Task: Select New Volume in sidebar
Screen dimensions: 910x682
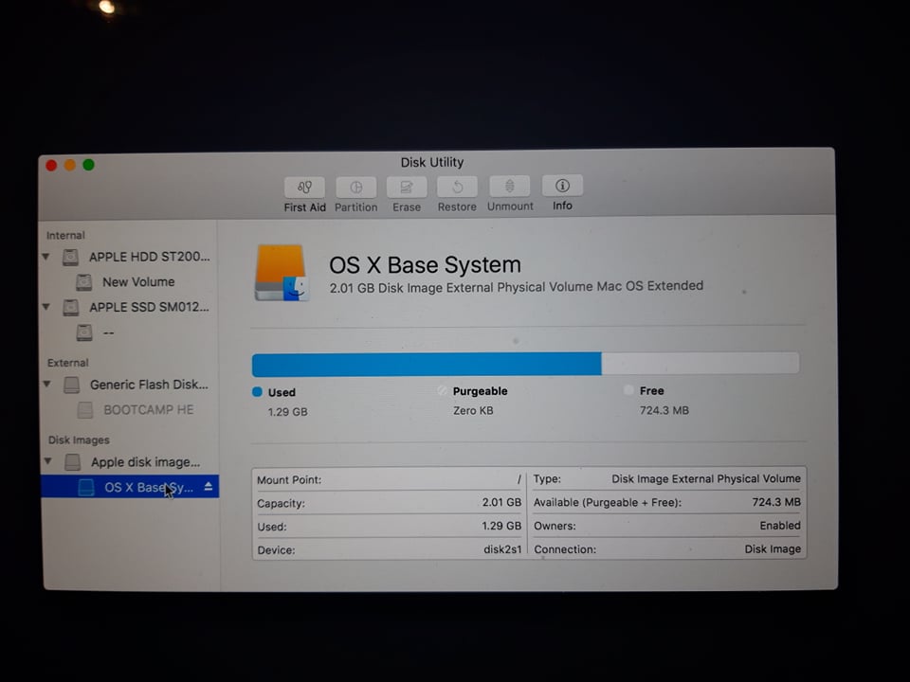Action: coord(129,282)
